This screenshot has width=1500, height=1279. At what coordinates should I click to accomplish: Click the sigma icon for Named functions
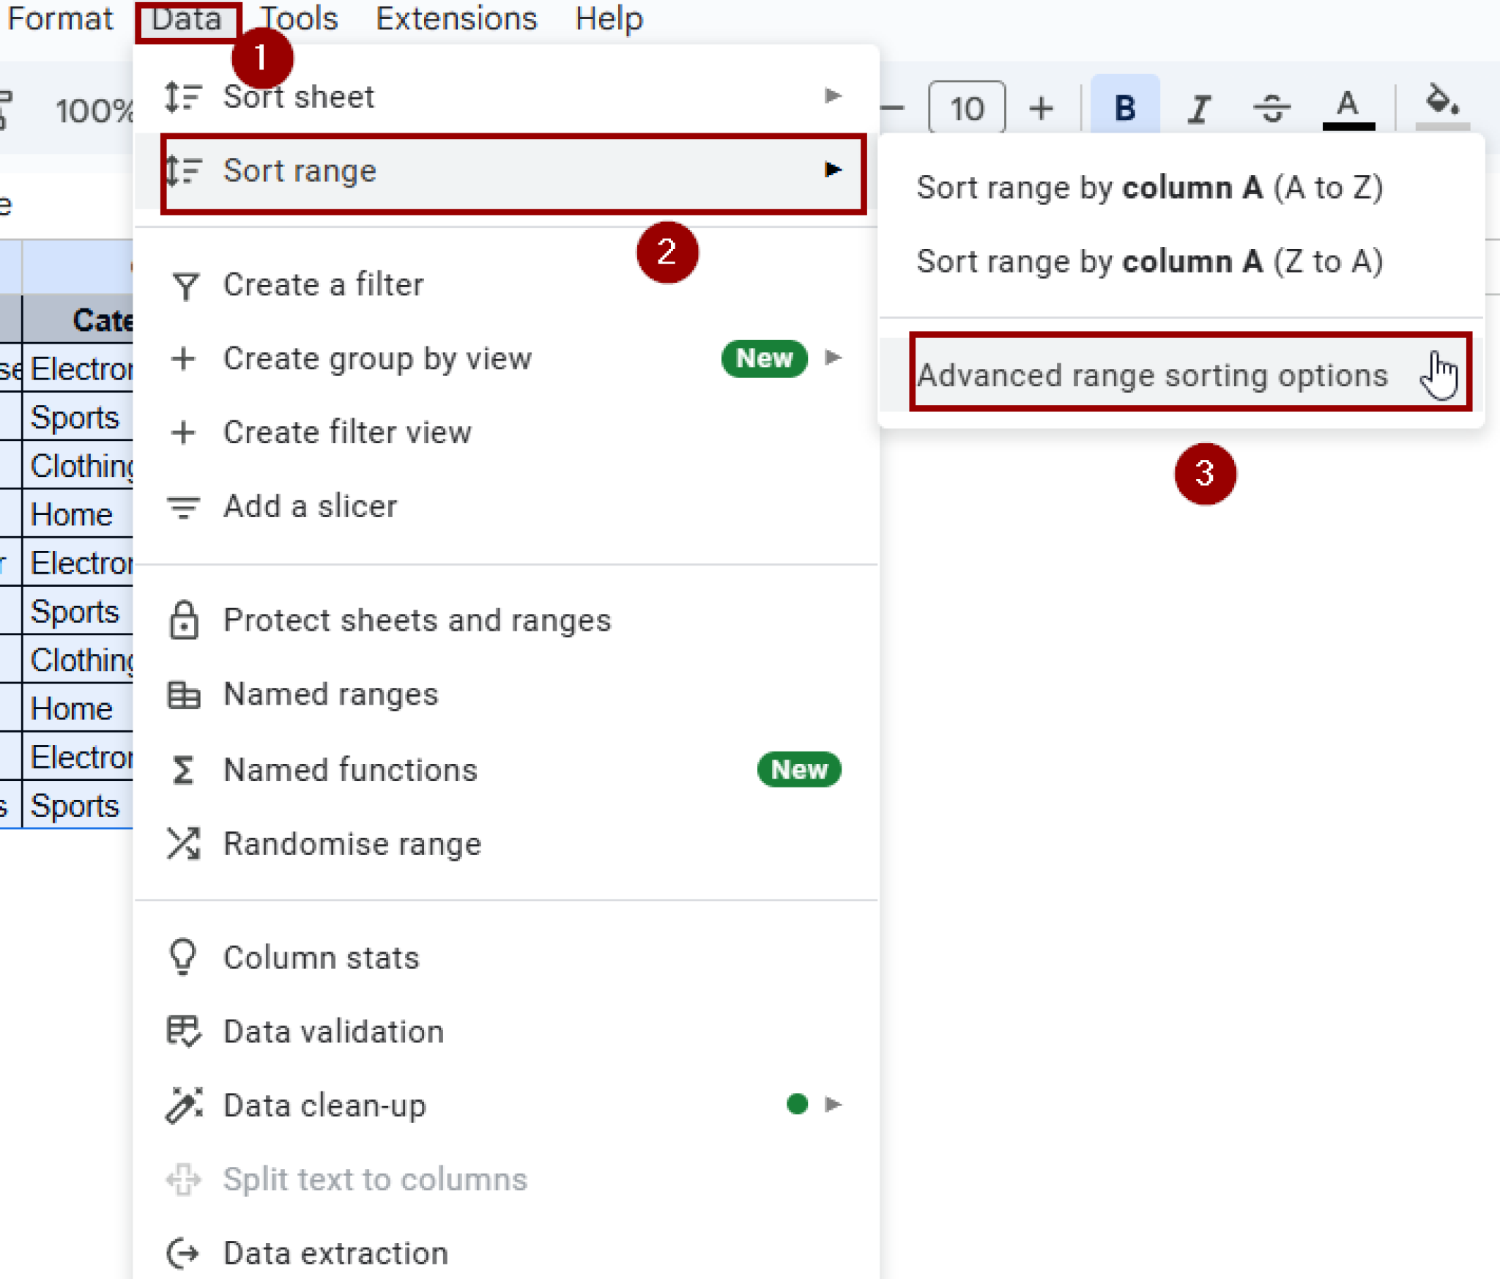pyautogui.click(x=184, y=770)
